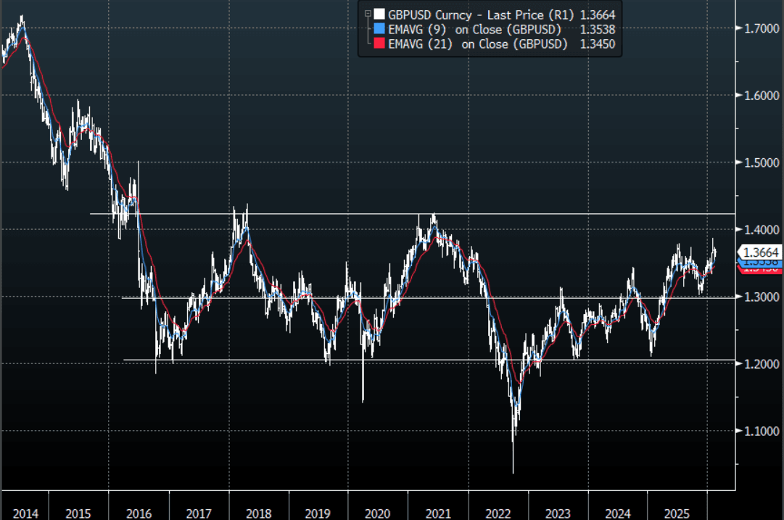The width and height of the screenshot is (784, 520).
Task: Click the 2020 x-axis label
Action: click(x=378, y=513)
